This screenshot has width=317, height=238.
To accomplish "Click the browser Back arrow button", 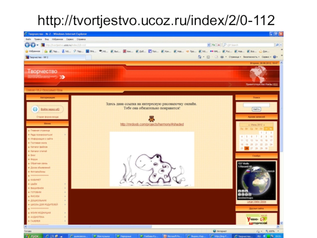I will coord(27,45).
